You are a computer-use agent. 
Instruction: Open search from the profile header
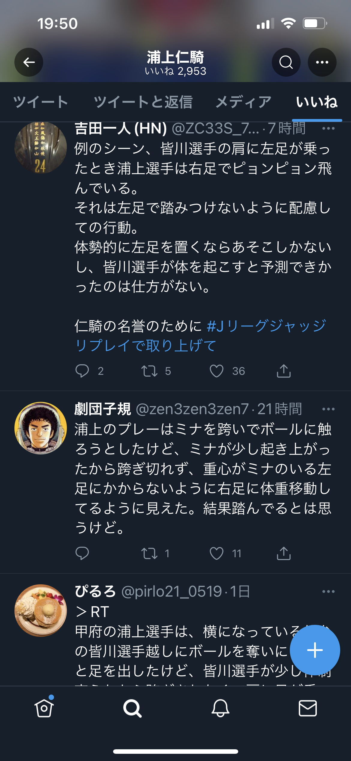tap(286, 62)
